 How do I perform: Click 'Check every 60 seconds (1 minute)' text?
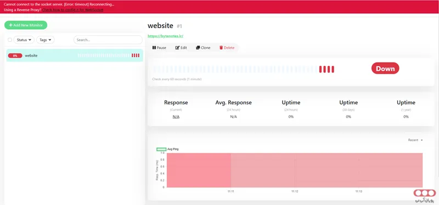click(x=177, y=79)
